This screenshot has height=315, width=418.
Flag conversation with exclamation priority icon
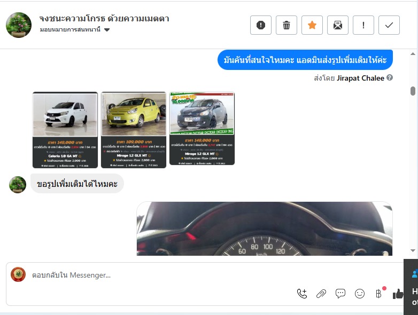point(363,25)
